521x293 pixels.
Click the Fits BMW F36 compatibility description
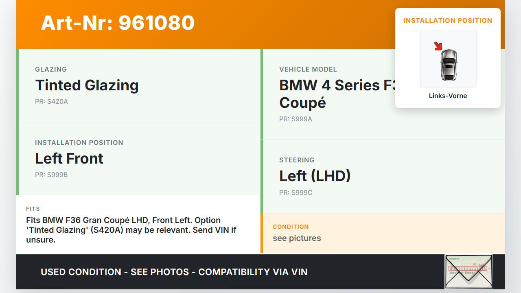pos(131,230)
